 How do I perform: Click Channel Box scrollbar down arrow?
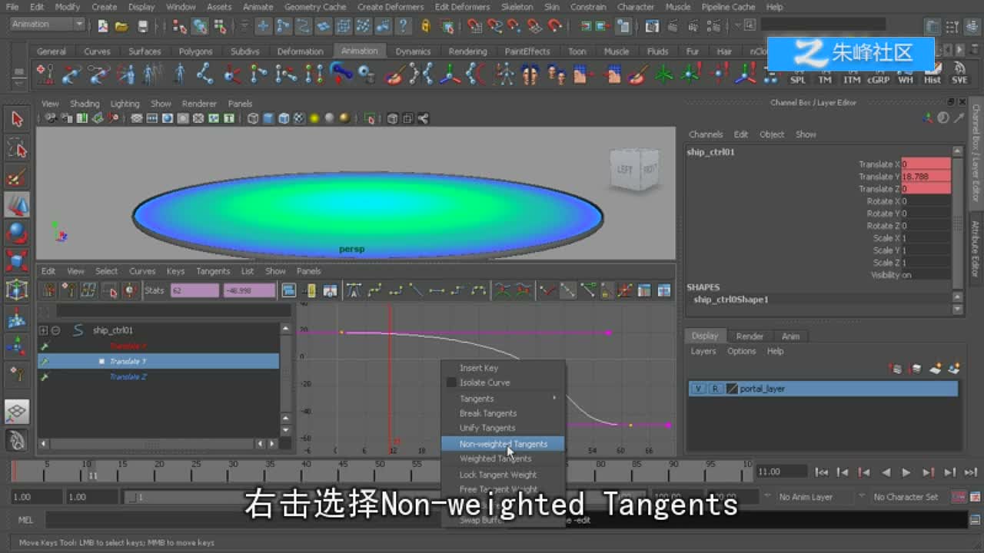point(958,310)
